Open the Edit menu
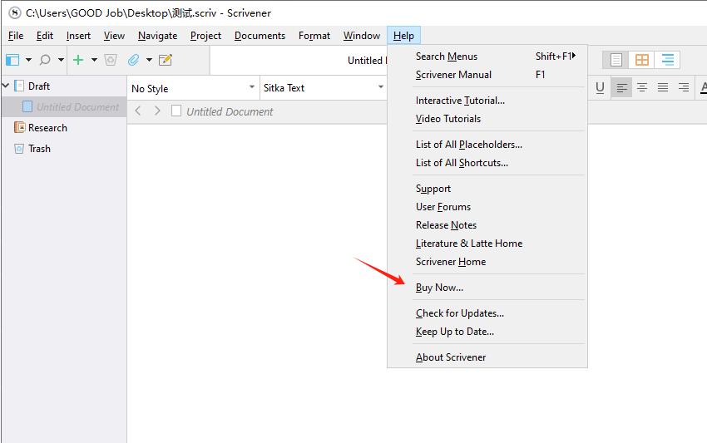This screenshot has width=707, height=443. tap(45, 36)
